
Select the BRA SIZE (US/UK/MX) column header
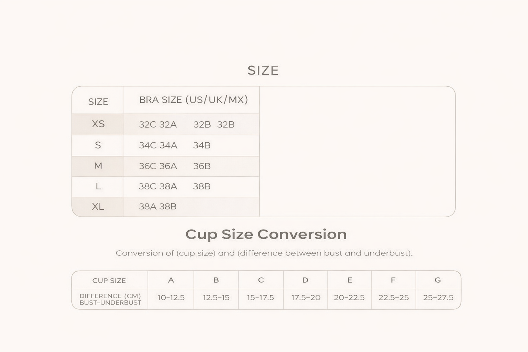(194, 100)
